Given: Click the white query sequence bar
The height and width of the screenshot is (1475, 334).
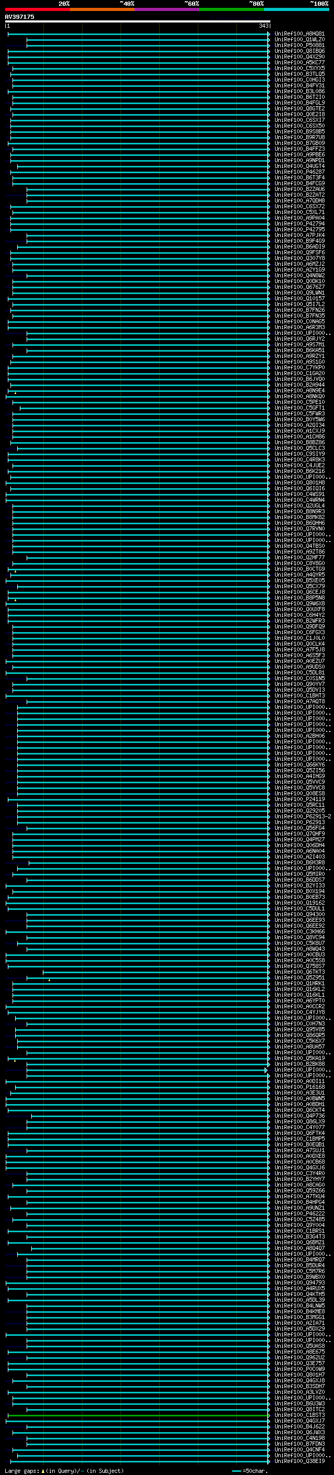Looking at the screenshot, I should pyautogui.click(x=138, y=21).
